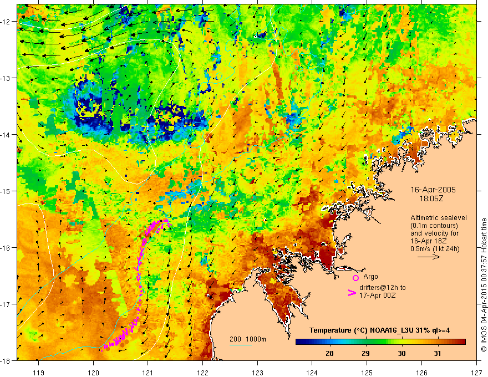Click the magenta drifter arrowhead legend symbol

[x=352, y=293]
